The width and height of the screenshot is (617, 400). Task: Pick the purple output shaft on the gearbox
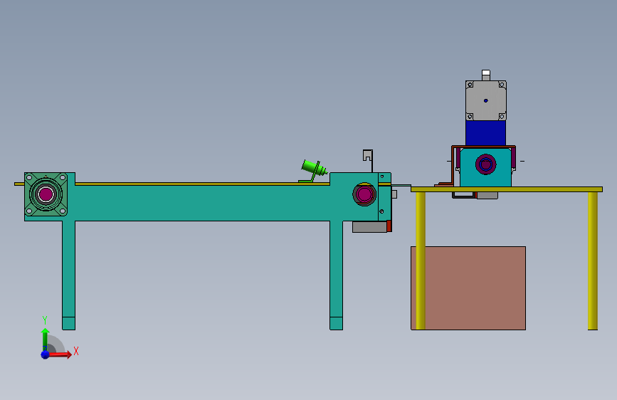click(485, 164)
